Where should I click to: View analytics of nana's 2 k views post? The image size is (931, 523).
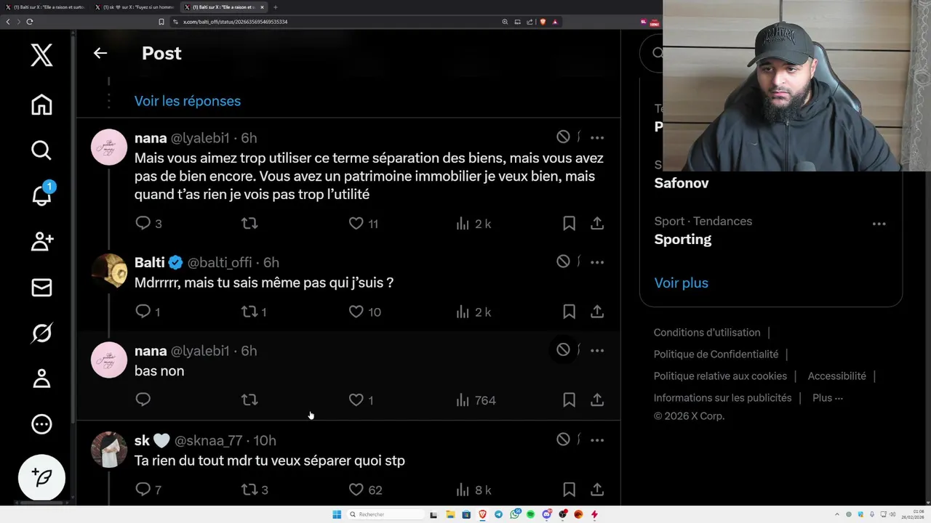474,224
